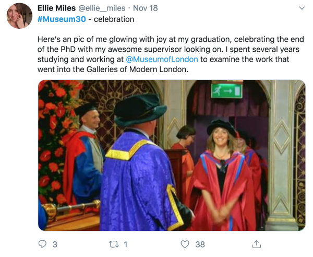Click the like count 38
The width and height of the screenshot is (313, 257).
pos(200,244)
